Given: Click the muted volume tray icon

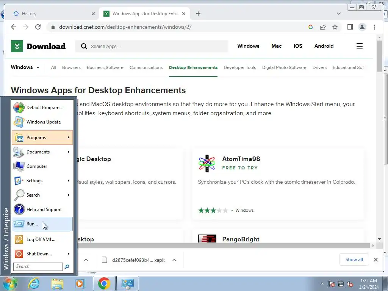Looking at the screenshot, I should pos(350,284).
